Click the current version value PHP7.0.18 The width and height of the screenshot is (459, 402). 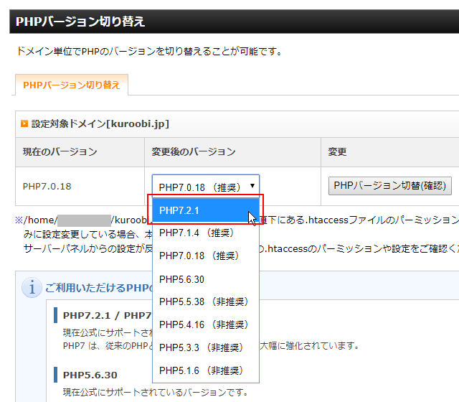(47, 187)
